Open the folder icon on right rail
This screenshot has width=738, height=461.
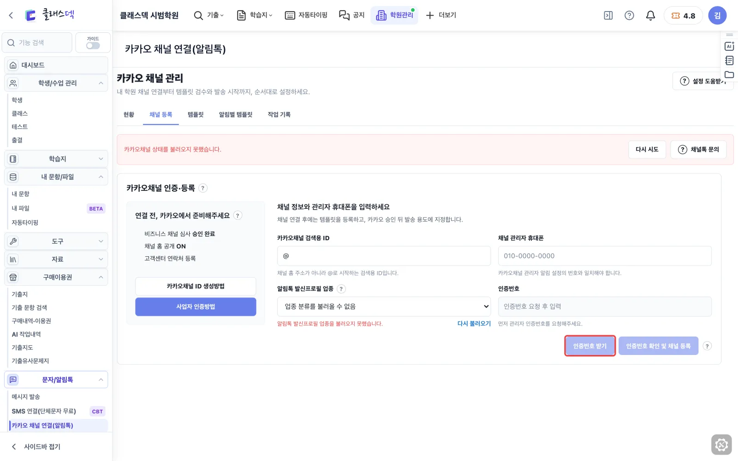point(729,75)
